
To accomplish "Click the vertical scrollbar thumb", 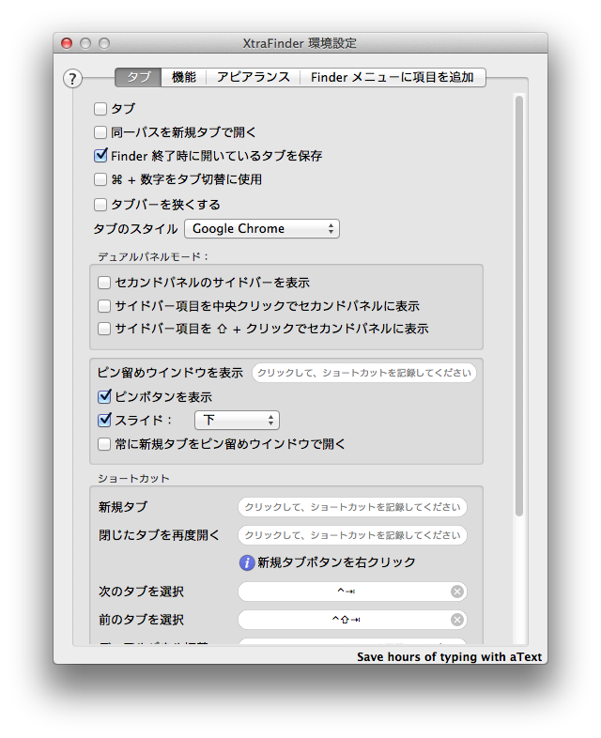I will click(518, 306).
